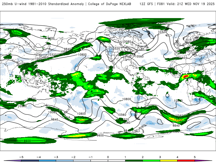The height and width of the screenshot is (162, 216).
Task: Select the red swatch between 4 and 5
Action: (x=186, y=161)
